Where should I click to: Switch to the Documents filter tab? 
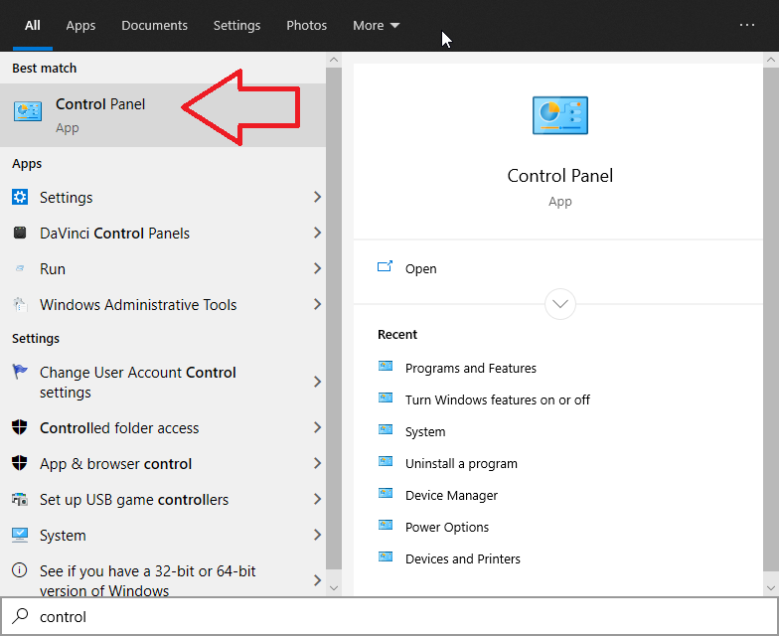(x=154, y=25)
